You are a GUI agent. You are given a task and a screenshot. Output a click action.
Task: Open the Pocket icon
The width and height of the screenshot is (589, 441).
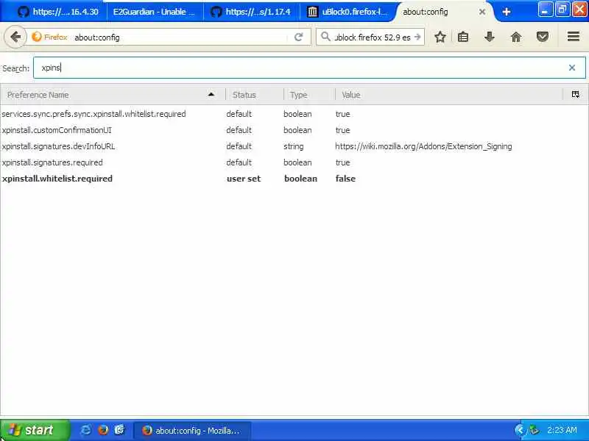(x=543, y=37)
